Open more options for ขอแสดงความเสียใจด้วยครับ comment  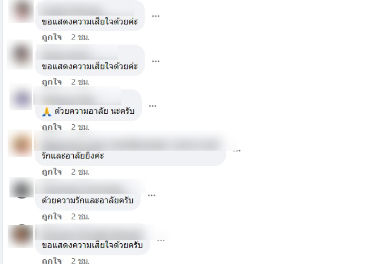161,240
